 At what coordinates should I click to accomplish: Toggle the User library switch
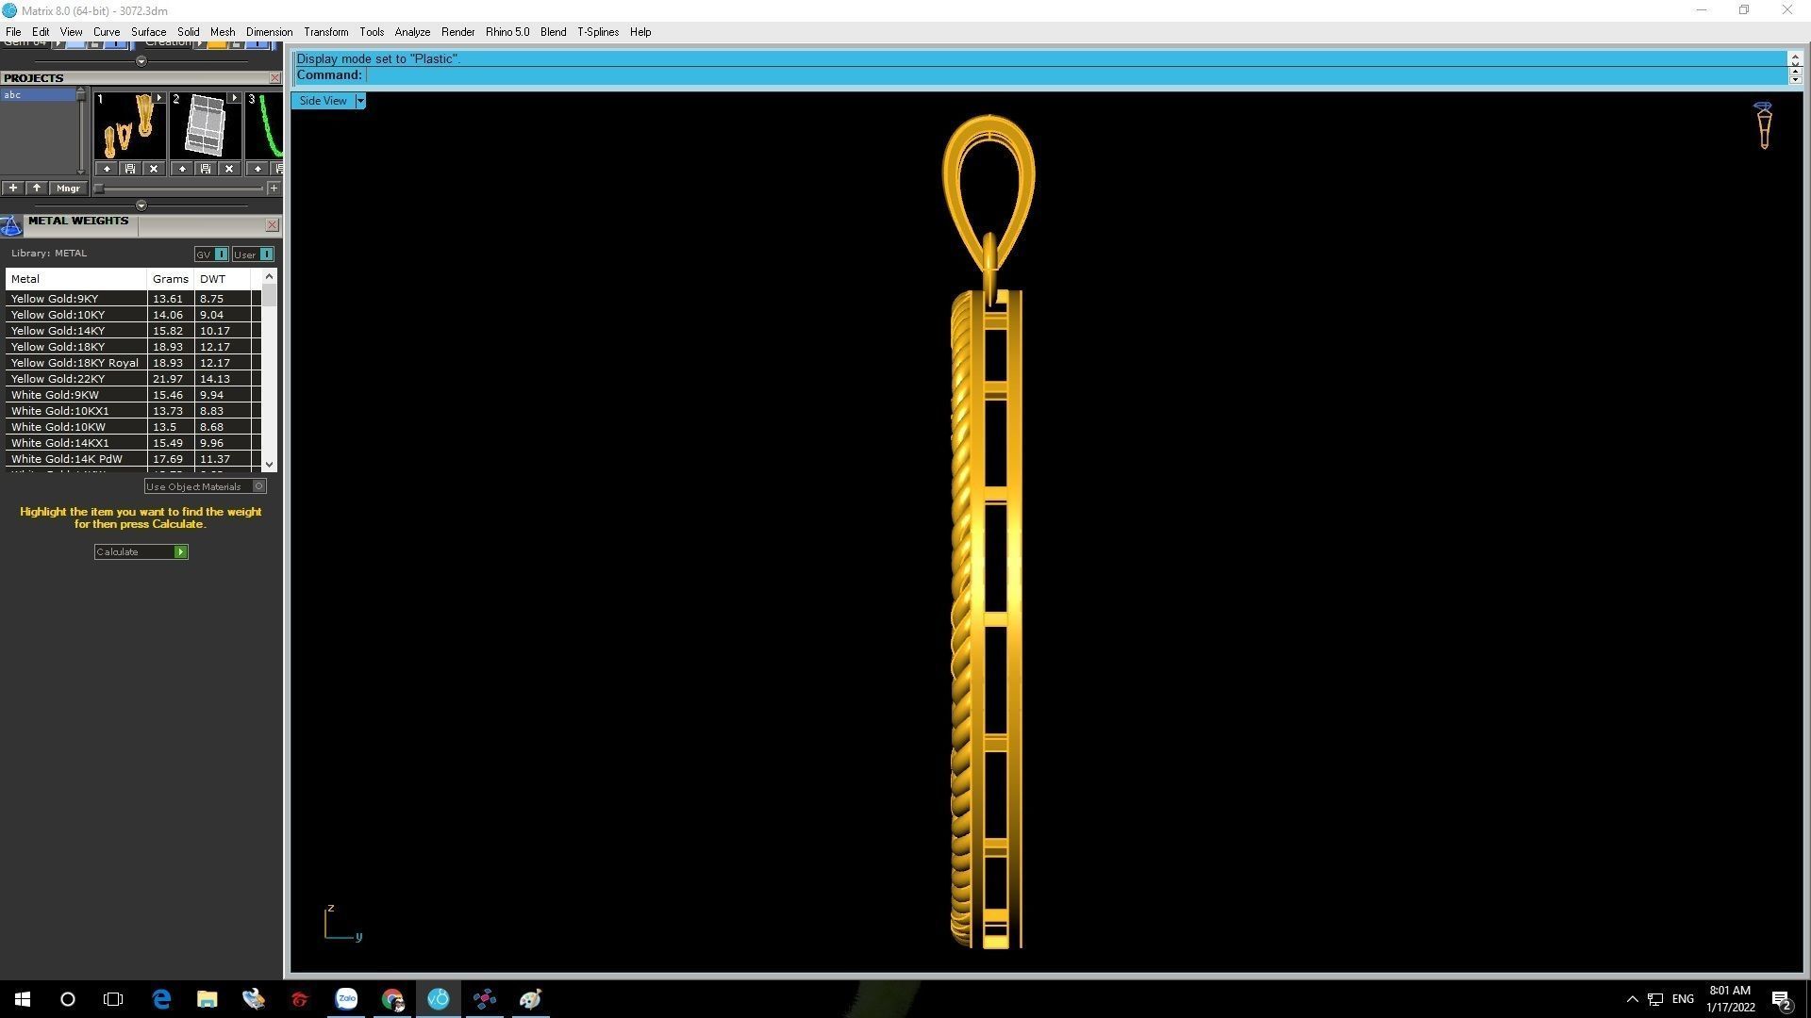266,254
